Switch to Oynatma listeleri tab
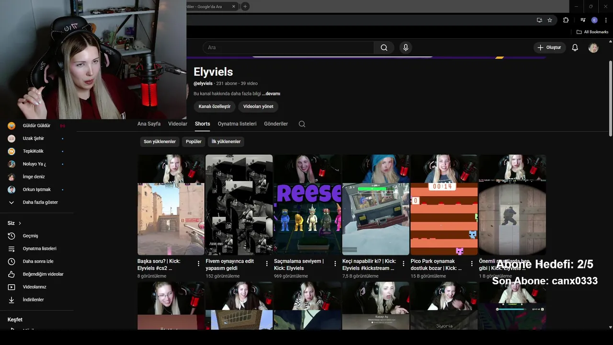Image resolution: width=613 pixels, height=345 pixels. (x=237, y=124)
